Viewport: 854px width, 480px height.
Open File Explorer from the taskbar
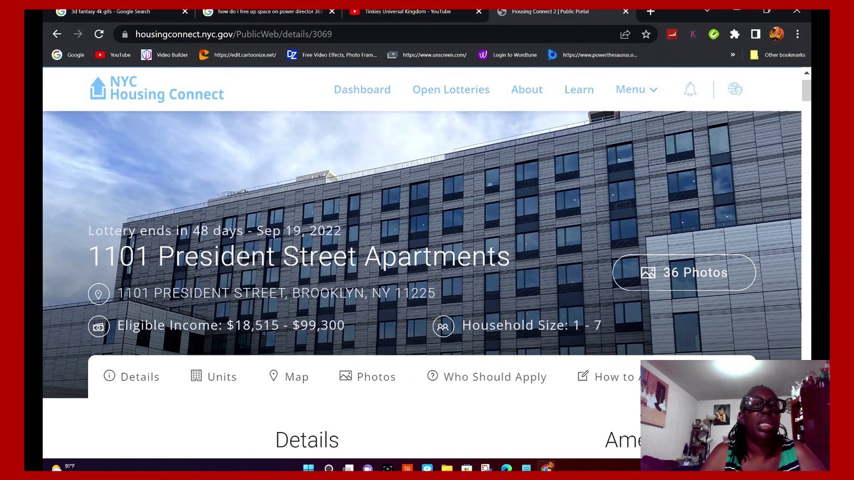tap(446, 468)
